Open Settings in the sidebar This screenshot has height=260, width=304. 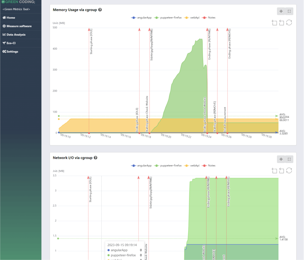point(21,52)
